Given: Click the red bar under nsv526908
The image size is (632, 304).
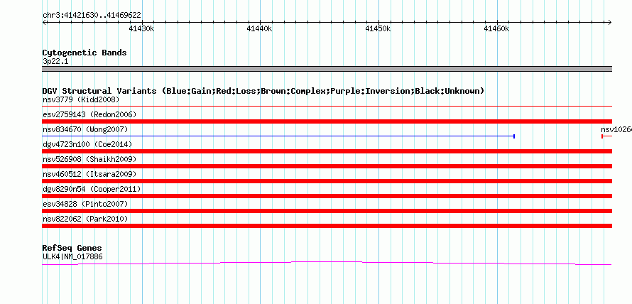Looking at the screenshot, I should pos(327,166).
